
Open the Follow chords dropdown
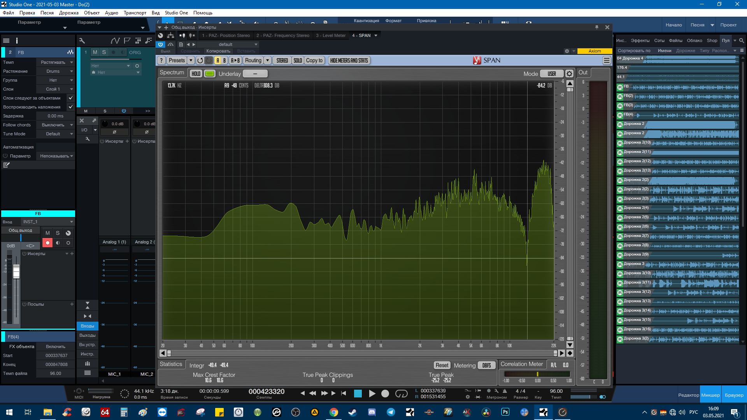(x=55, y=125)
